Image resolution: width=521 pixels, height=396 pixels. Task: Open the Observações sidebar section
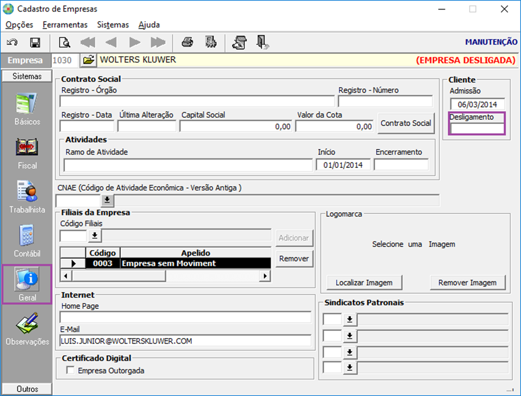[27, 329]
